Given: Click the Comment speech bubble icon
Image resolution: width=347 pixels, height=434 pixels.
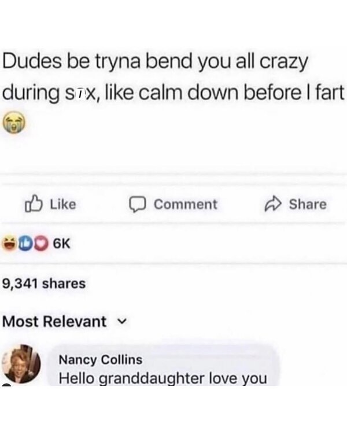Looking at the screenshot, I should [x=137, y=204].
